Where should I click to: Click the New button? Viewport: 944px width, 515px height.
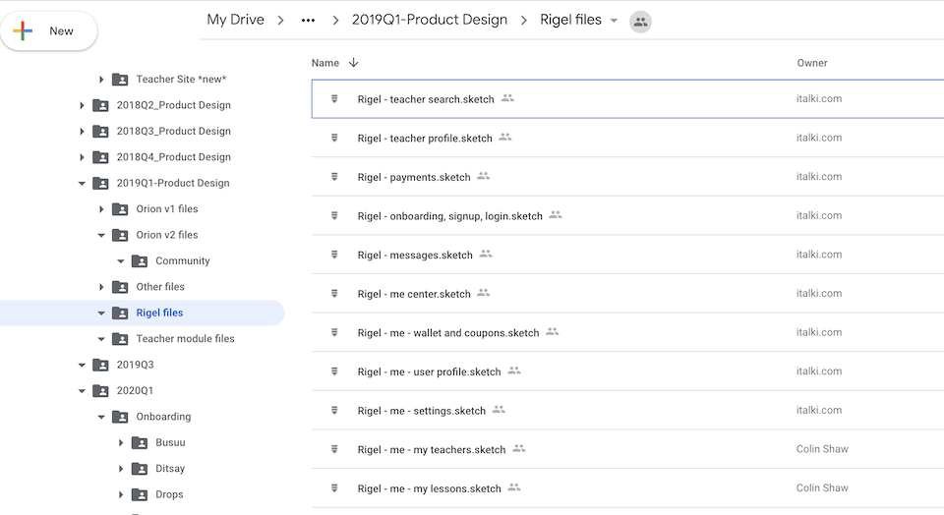[x=49, y=31]
